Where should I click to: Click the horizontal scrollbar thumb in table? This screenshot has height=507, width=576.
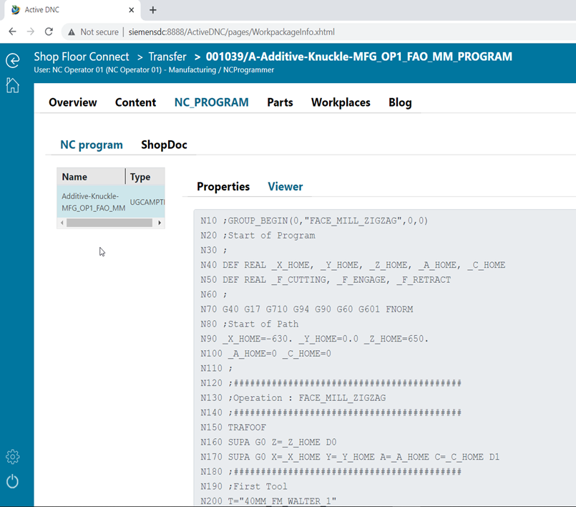coord(109,223)
